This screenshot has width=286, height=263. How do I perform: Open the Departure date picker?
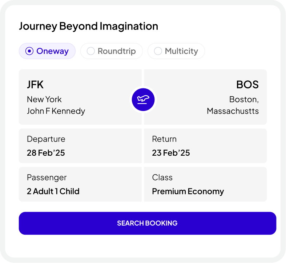tap(80, 146)
